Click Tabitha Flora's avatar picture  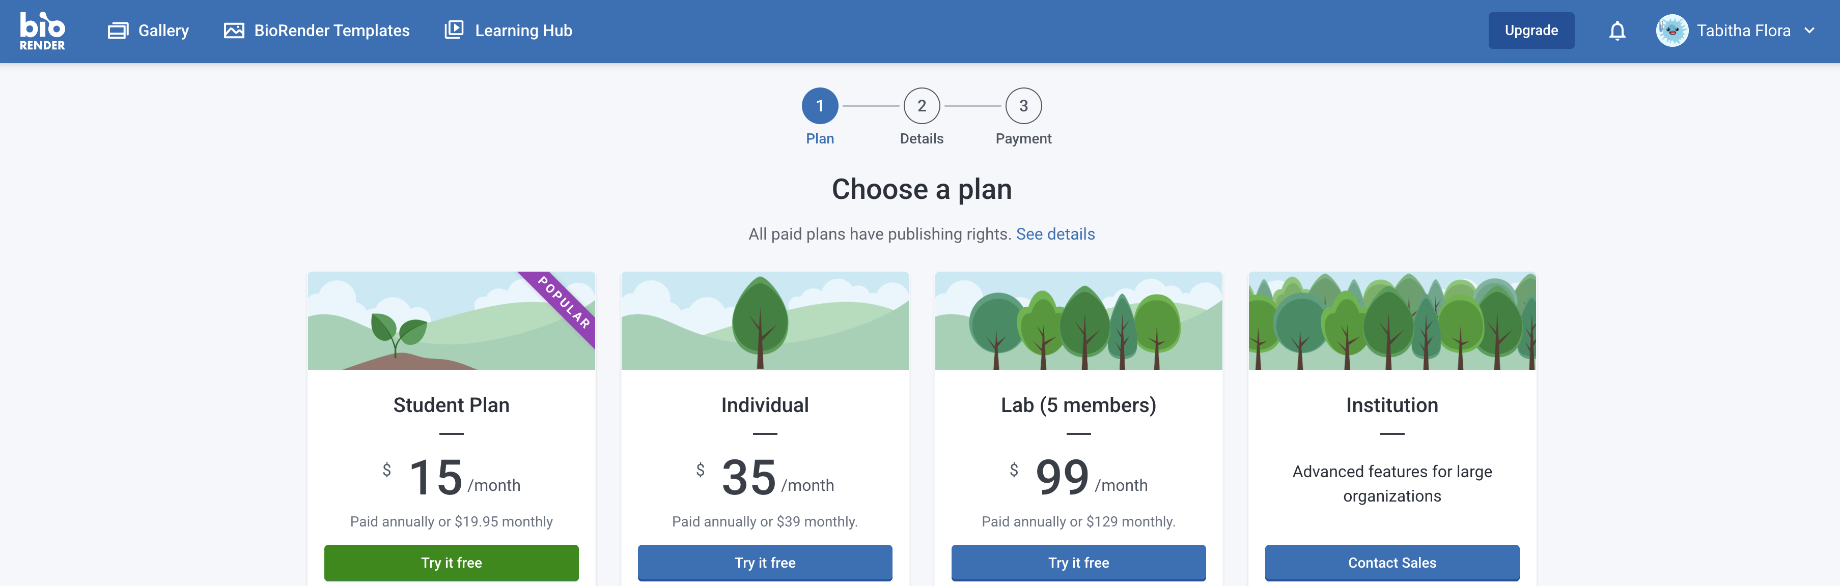(x=1671, y=31)
